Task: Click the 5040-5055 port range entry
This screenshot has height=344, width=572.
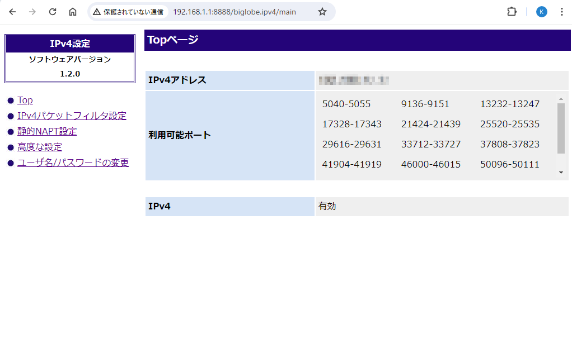Action: [x=346, y=104]
